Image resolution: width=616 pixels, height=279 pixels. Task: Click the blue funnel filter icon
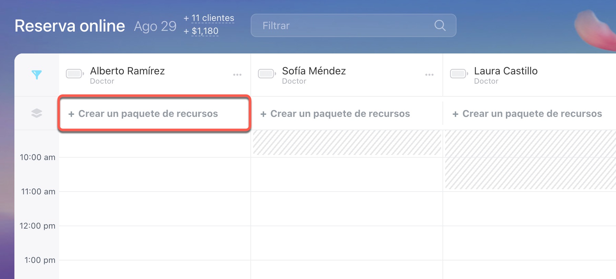point(37,74)
